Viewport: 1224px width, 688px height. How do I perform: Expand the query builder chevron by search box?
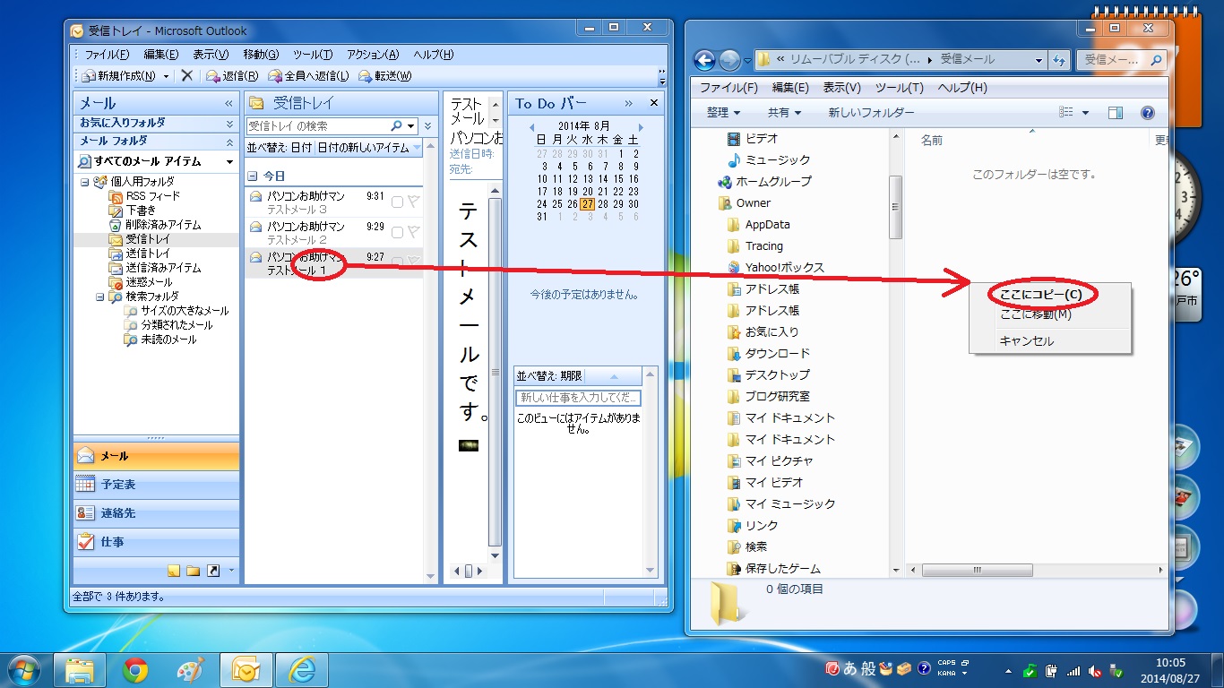click(427, 126)
